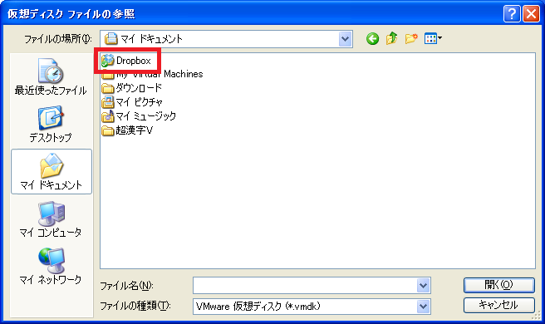545x324 pixels.
Task: Select the マイ ピクチャ folder
Action: click(x=132, y=102)
